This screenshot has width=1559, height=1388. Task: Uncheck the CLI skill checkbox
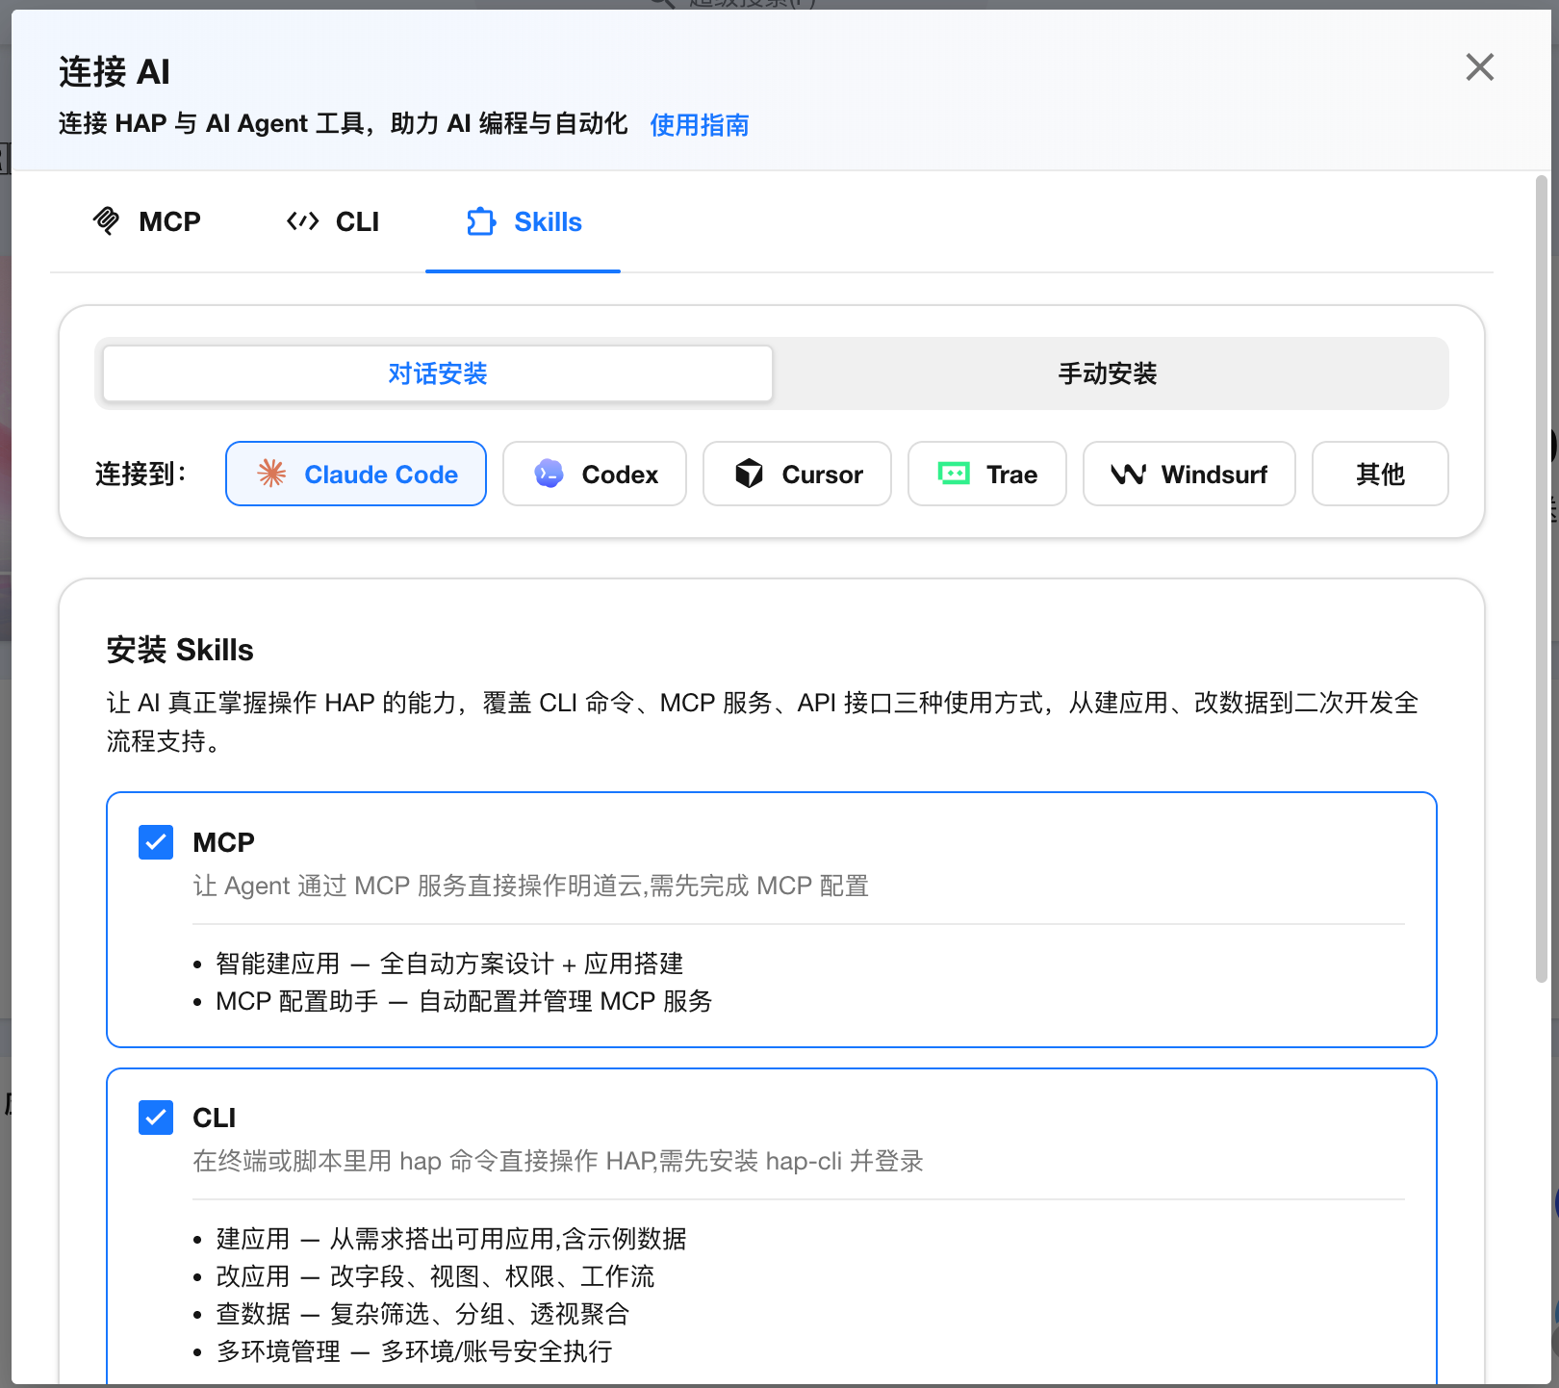[156, 1118]
